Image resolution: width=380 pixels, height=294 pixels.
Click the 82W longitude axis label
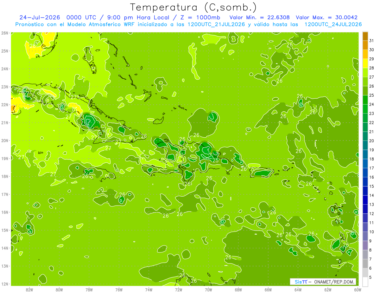click(x=29, y=290)
